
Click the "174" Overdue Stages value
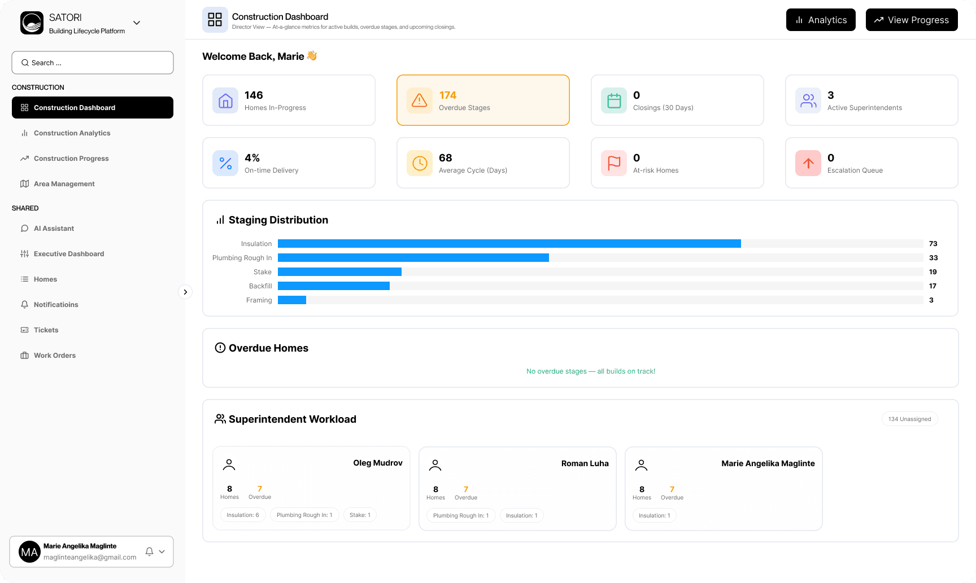pyautogui.click(x=448, y=95)
